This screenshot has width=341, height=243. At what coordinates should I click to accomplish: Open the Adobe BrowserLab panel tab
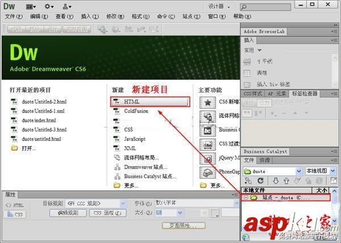pyautogui.click(x=264, y=31)
